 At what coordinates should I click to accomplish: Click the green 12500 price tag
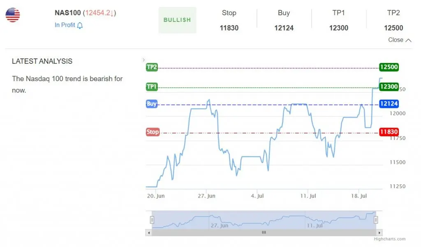389,67
